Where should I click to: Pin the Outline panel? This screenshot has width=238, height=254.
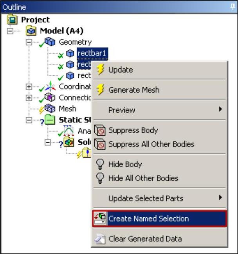pos(233,7)
